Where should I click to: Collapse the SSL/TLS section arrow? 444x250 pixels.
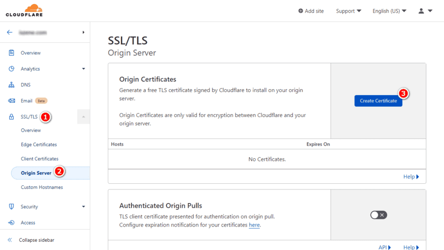pyautogui.click(x=83, y=117)
